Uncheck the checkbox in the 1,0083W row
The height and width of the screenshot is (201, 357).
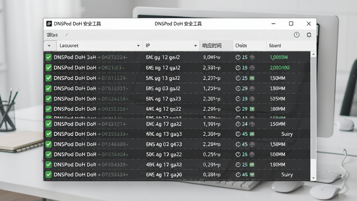click(48, 57)
